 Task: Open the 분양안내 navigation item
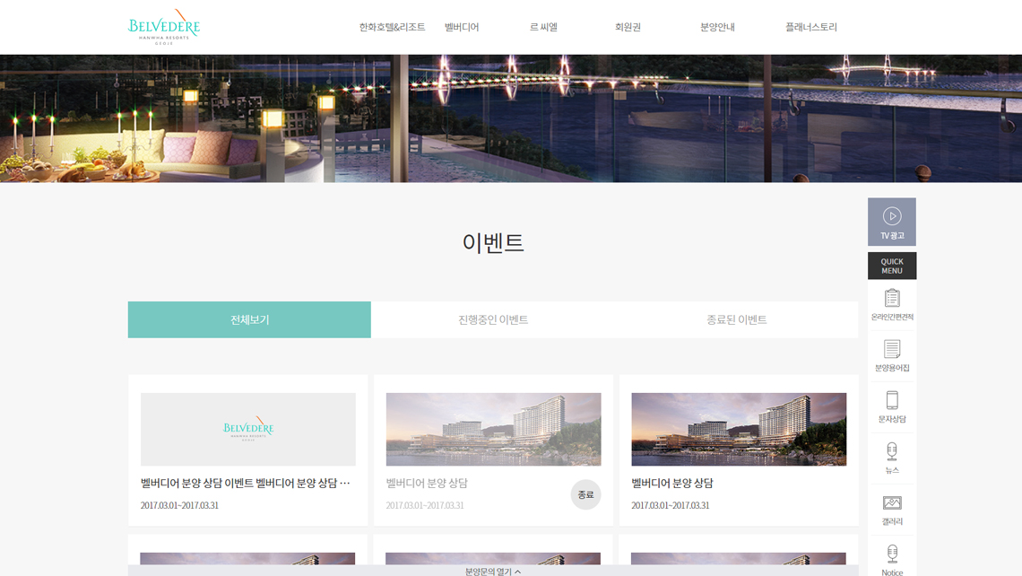coord(717,27)
